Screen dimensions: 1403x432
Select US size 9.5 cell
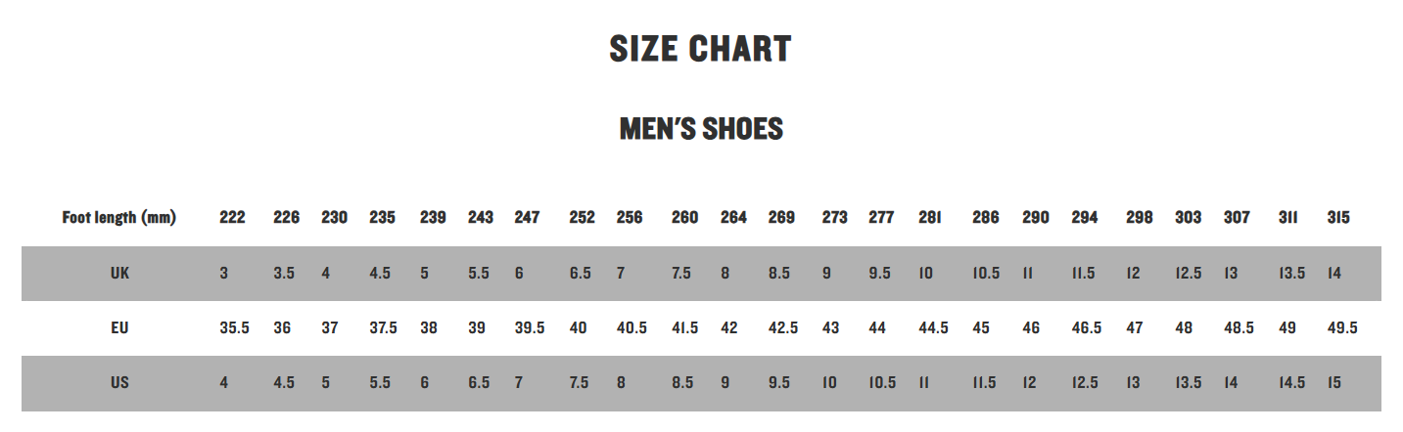(779, 383)
